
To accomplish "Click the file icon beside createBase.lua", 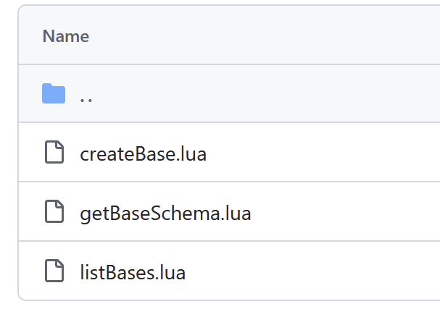I will 54,153.
